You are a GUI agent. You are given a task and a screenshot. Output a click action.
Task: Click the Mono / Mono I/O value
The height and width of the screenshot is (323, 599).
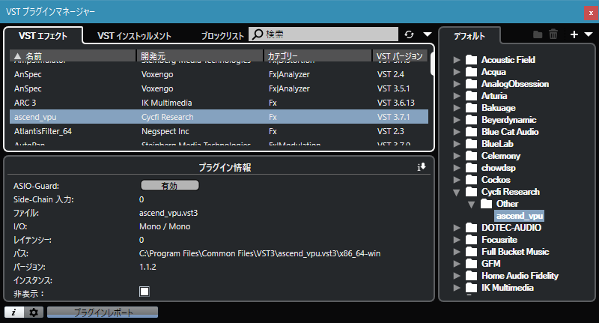pos(165,226)
